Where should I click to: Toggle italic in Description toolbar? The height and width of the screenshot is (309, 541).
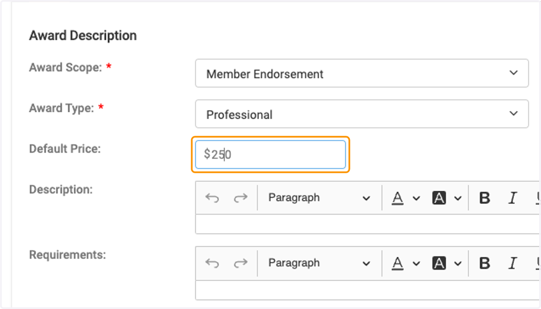click(512, 198)
